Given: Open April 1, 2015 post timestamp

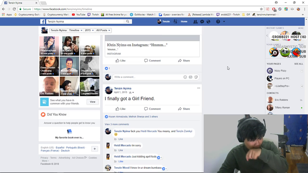Looking at the screenshot, I should point(121,92).
